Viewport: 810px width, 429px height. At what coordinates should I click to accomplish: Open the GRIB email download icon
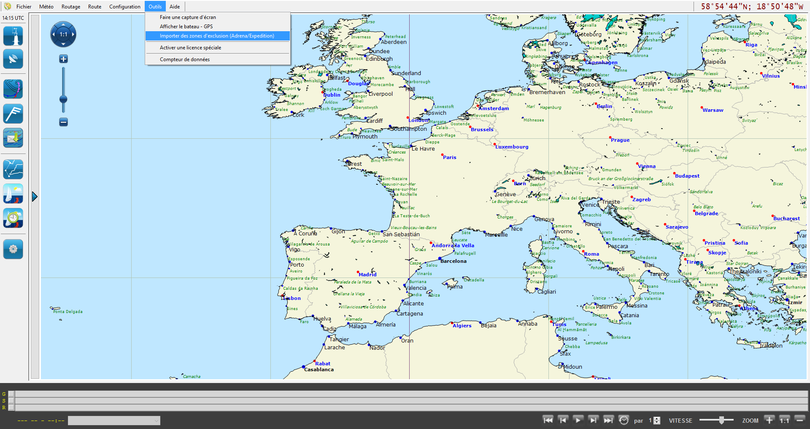(13, 138)
